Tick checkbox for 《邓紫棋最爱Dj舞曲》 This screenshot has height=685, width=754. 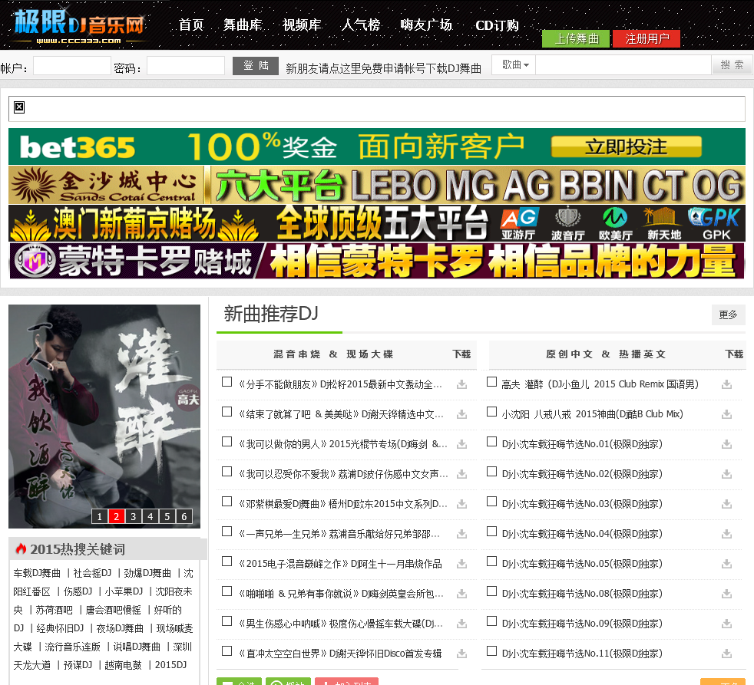227,502
